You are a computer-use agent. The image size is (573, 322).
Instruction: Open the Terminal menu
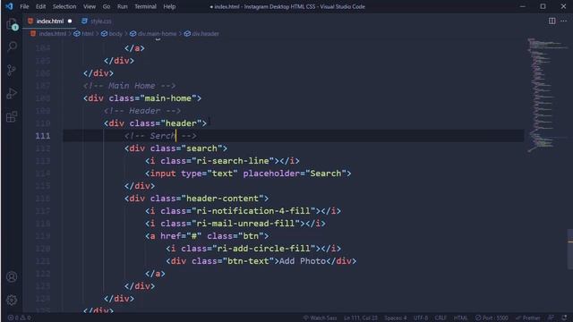145,6
